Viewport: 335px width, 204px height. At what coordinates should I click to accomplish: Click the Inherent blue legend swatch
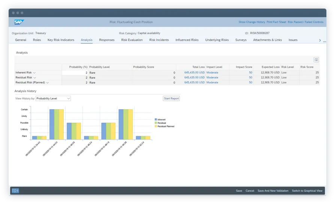pos(156,120)
